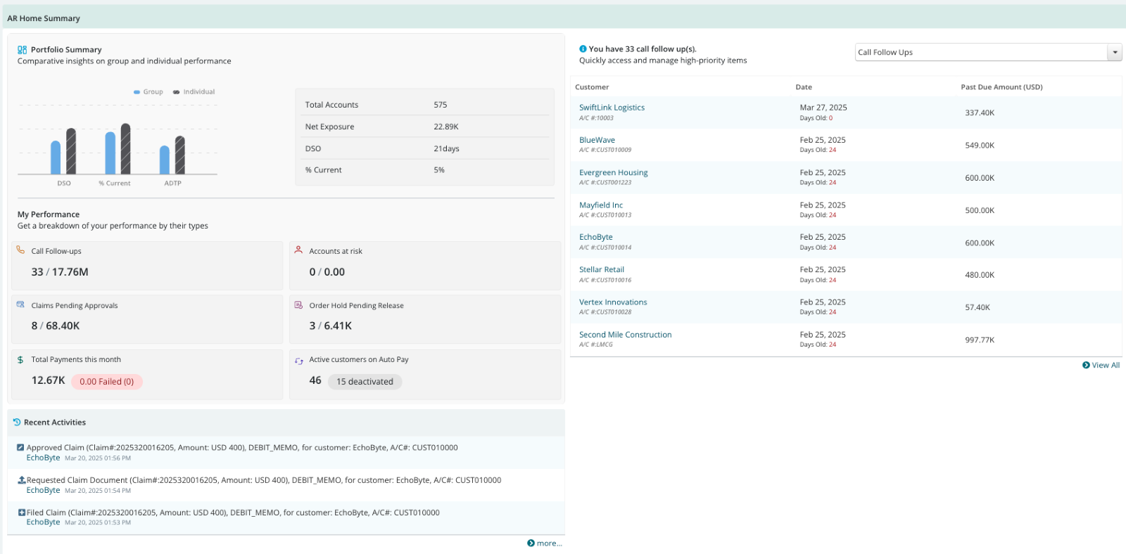
Task: Click the Recent Activities history icon
Action: pos(17,422)
